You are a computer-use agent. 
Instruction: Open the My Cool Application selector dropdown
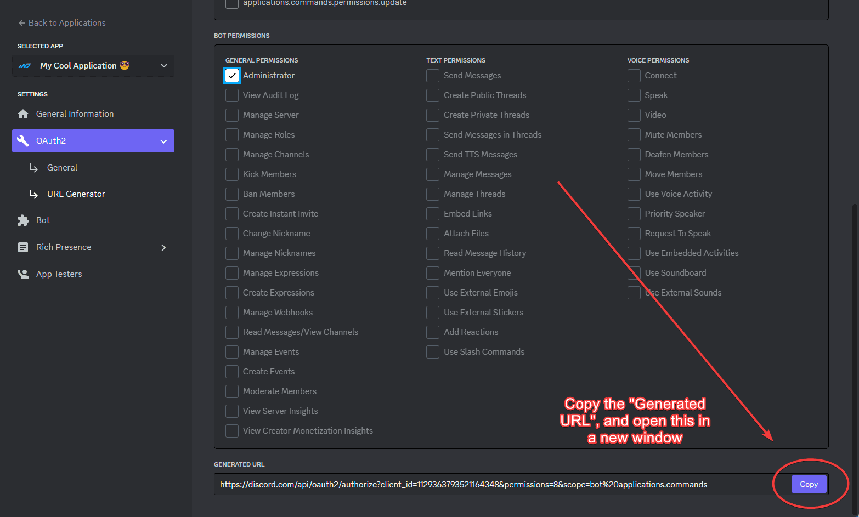click(x=93, y=66)
